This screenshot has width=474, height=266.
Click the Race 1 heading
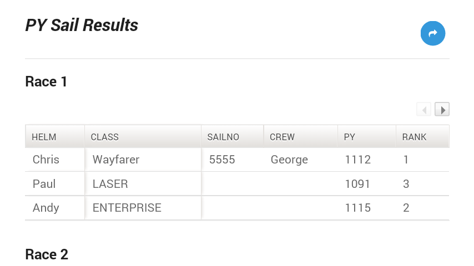click(x=46, y=82)
